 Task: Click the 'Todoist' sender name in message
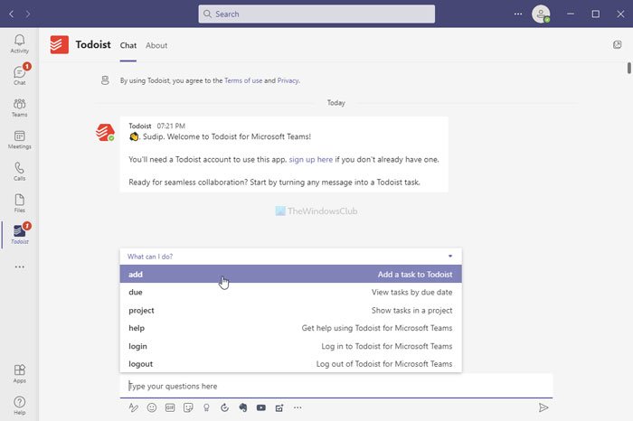coord(139,126)
